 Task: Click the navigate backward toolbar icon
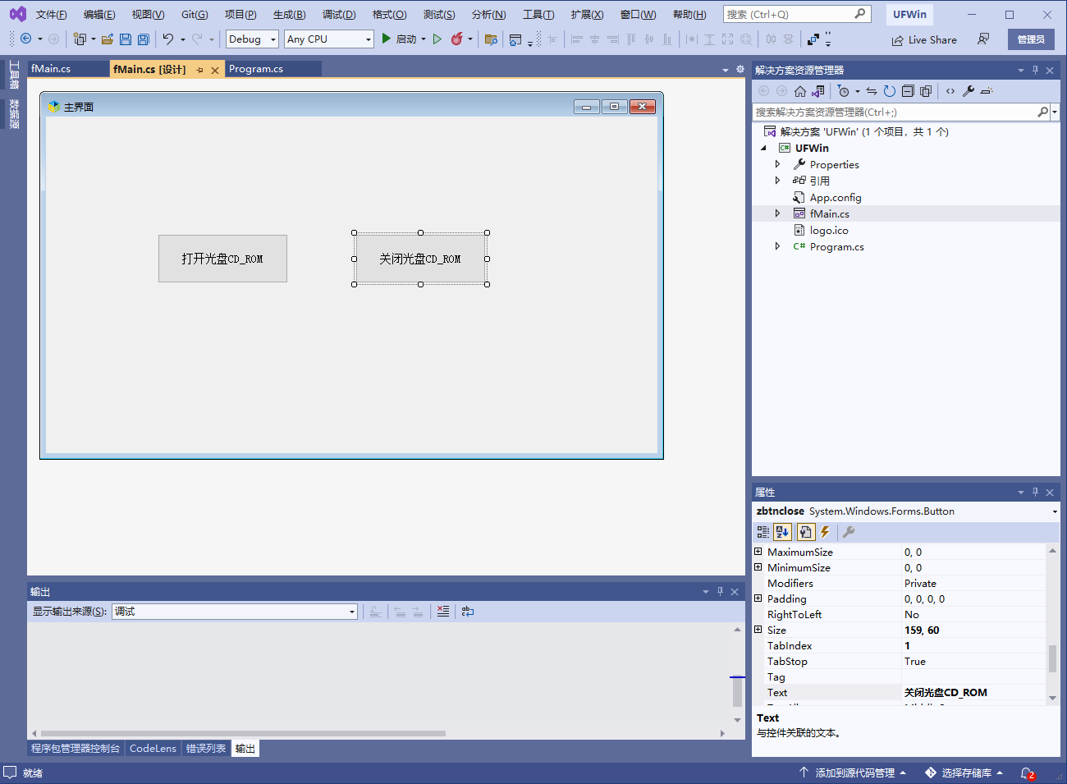pyautogui.click(x=26, y=39)
